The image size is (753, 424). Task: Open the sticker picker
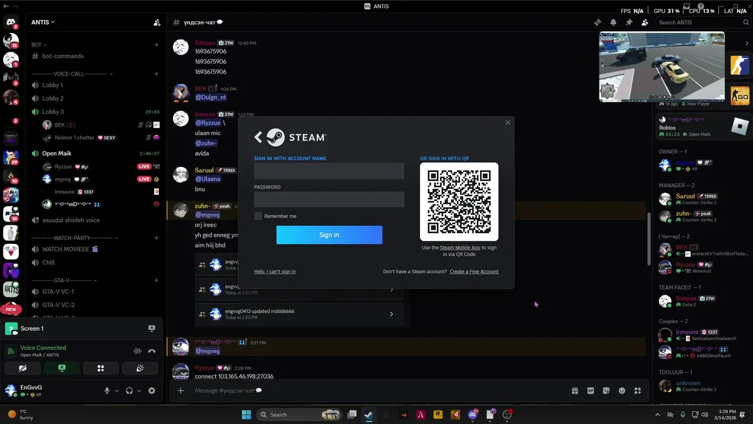[606, 390]
